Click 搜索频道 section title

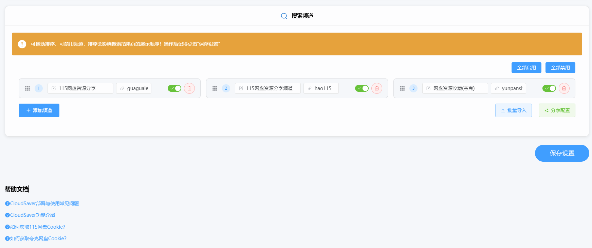pos(302,16)
